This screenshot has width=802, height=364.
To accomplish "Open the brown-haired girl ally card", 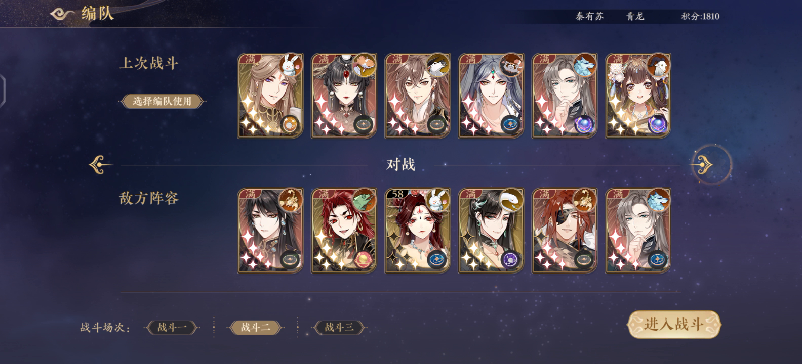I will tap(638, 96).
